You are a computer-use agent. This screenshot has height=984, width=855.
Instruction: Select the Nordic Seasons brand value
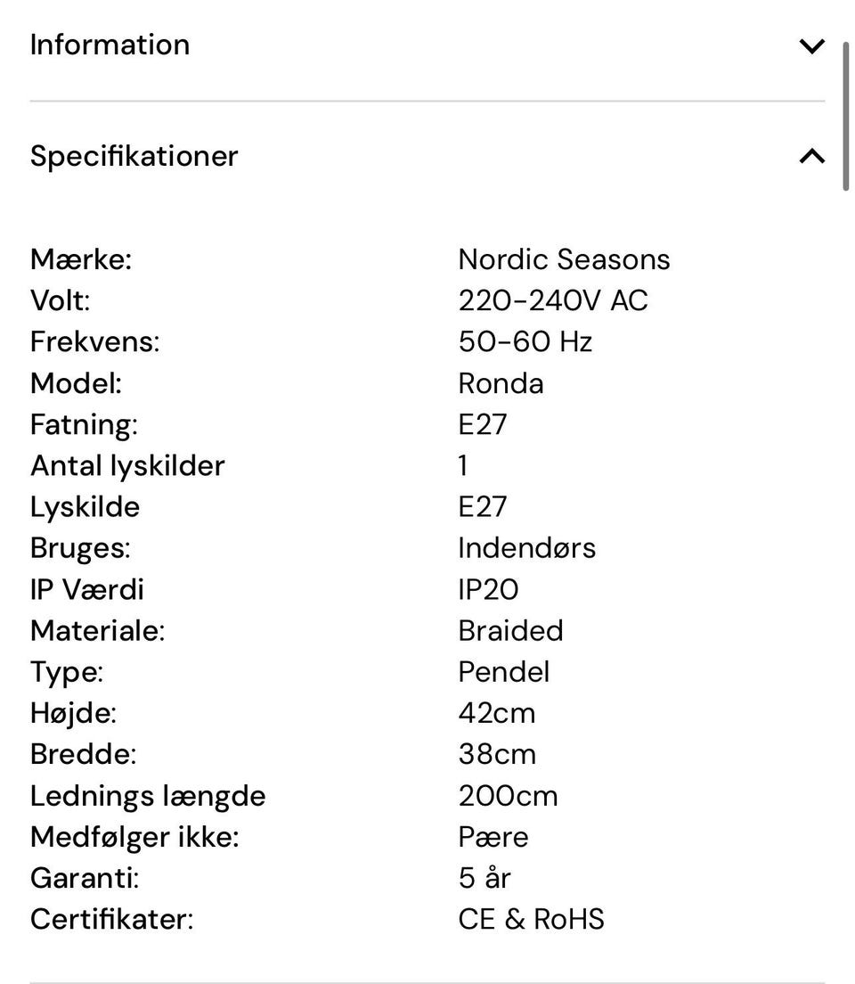coord(564,259)
